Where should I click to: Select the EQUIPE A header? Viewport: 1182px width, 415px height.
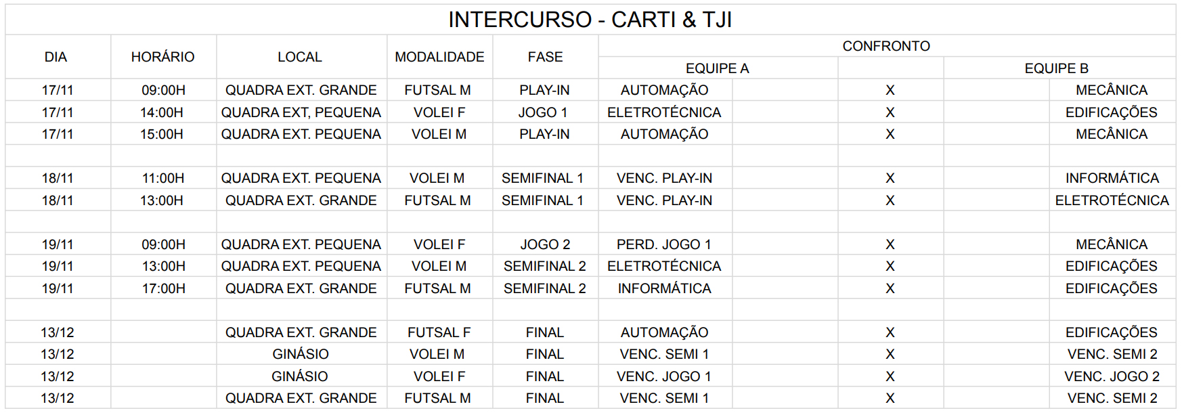[717, 68]
